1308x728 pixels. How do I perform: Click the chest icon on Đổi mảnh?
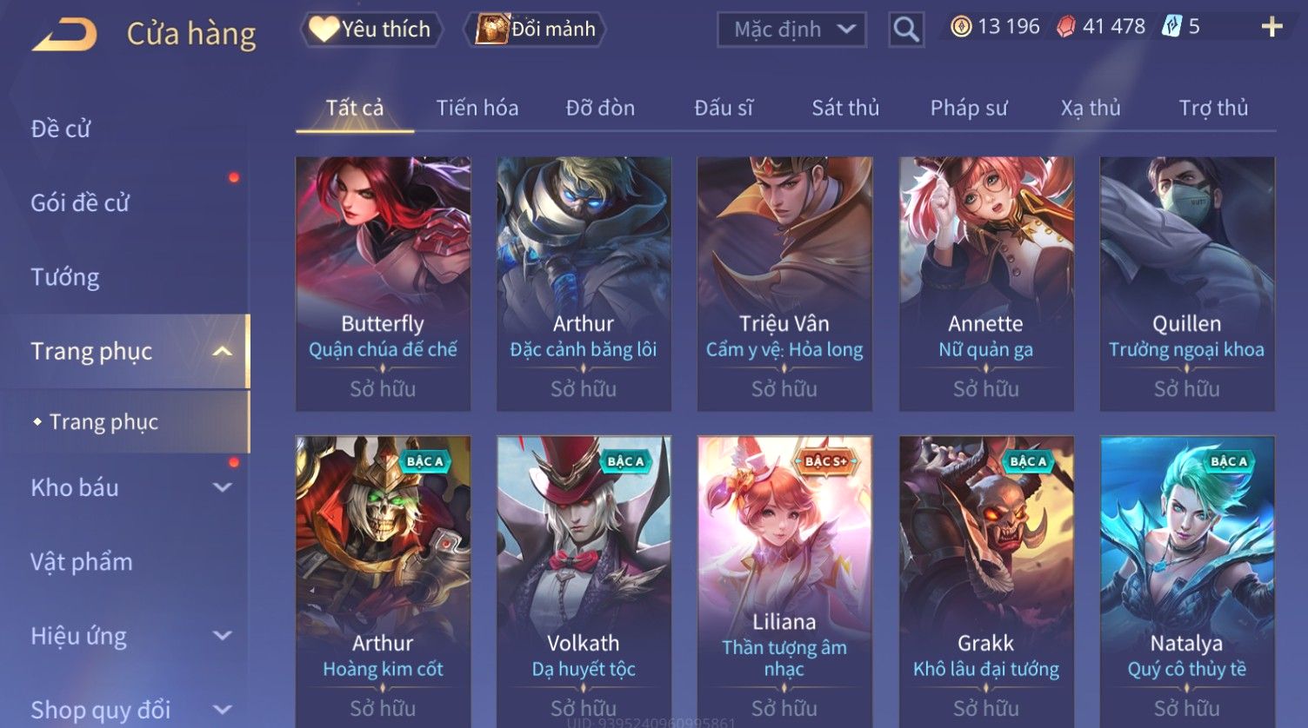coord(492,30)
